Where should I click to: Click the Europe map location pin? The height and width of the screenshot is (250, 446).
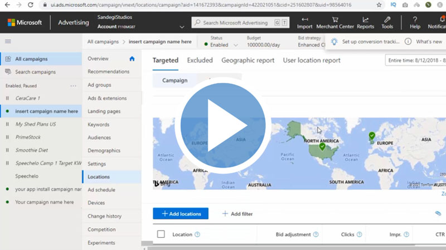(x=372, y=136)
